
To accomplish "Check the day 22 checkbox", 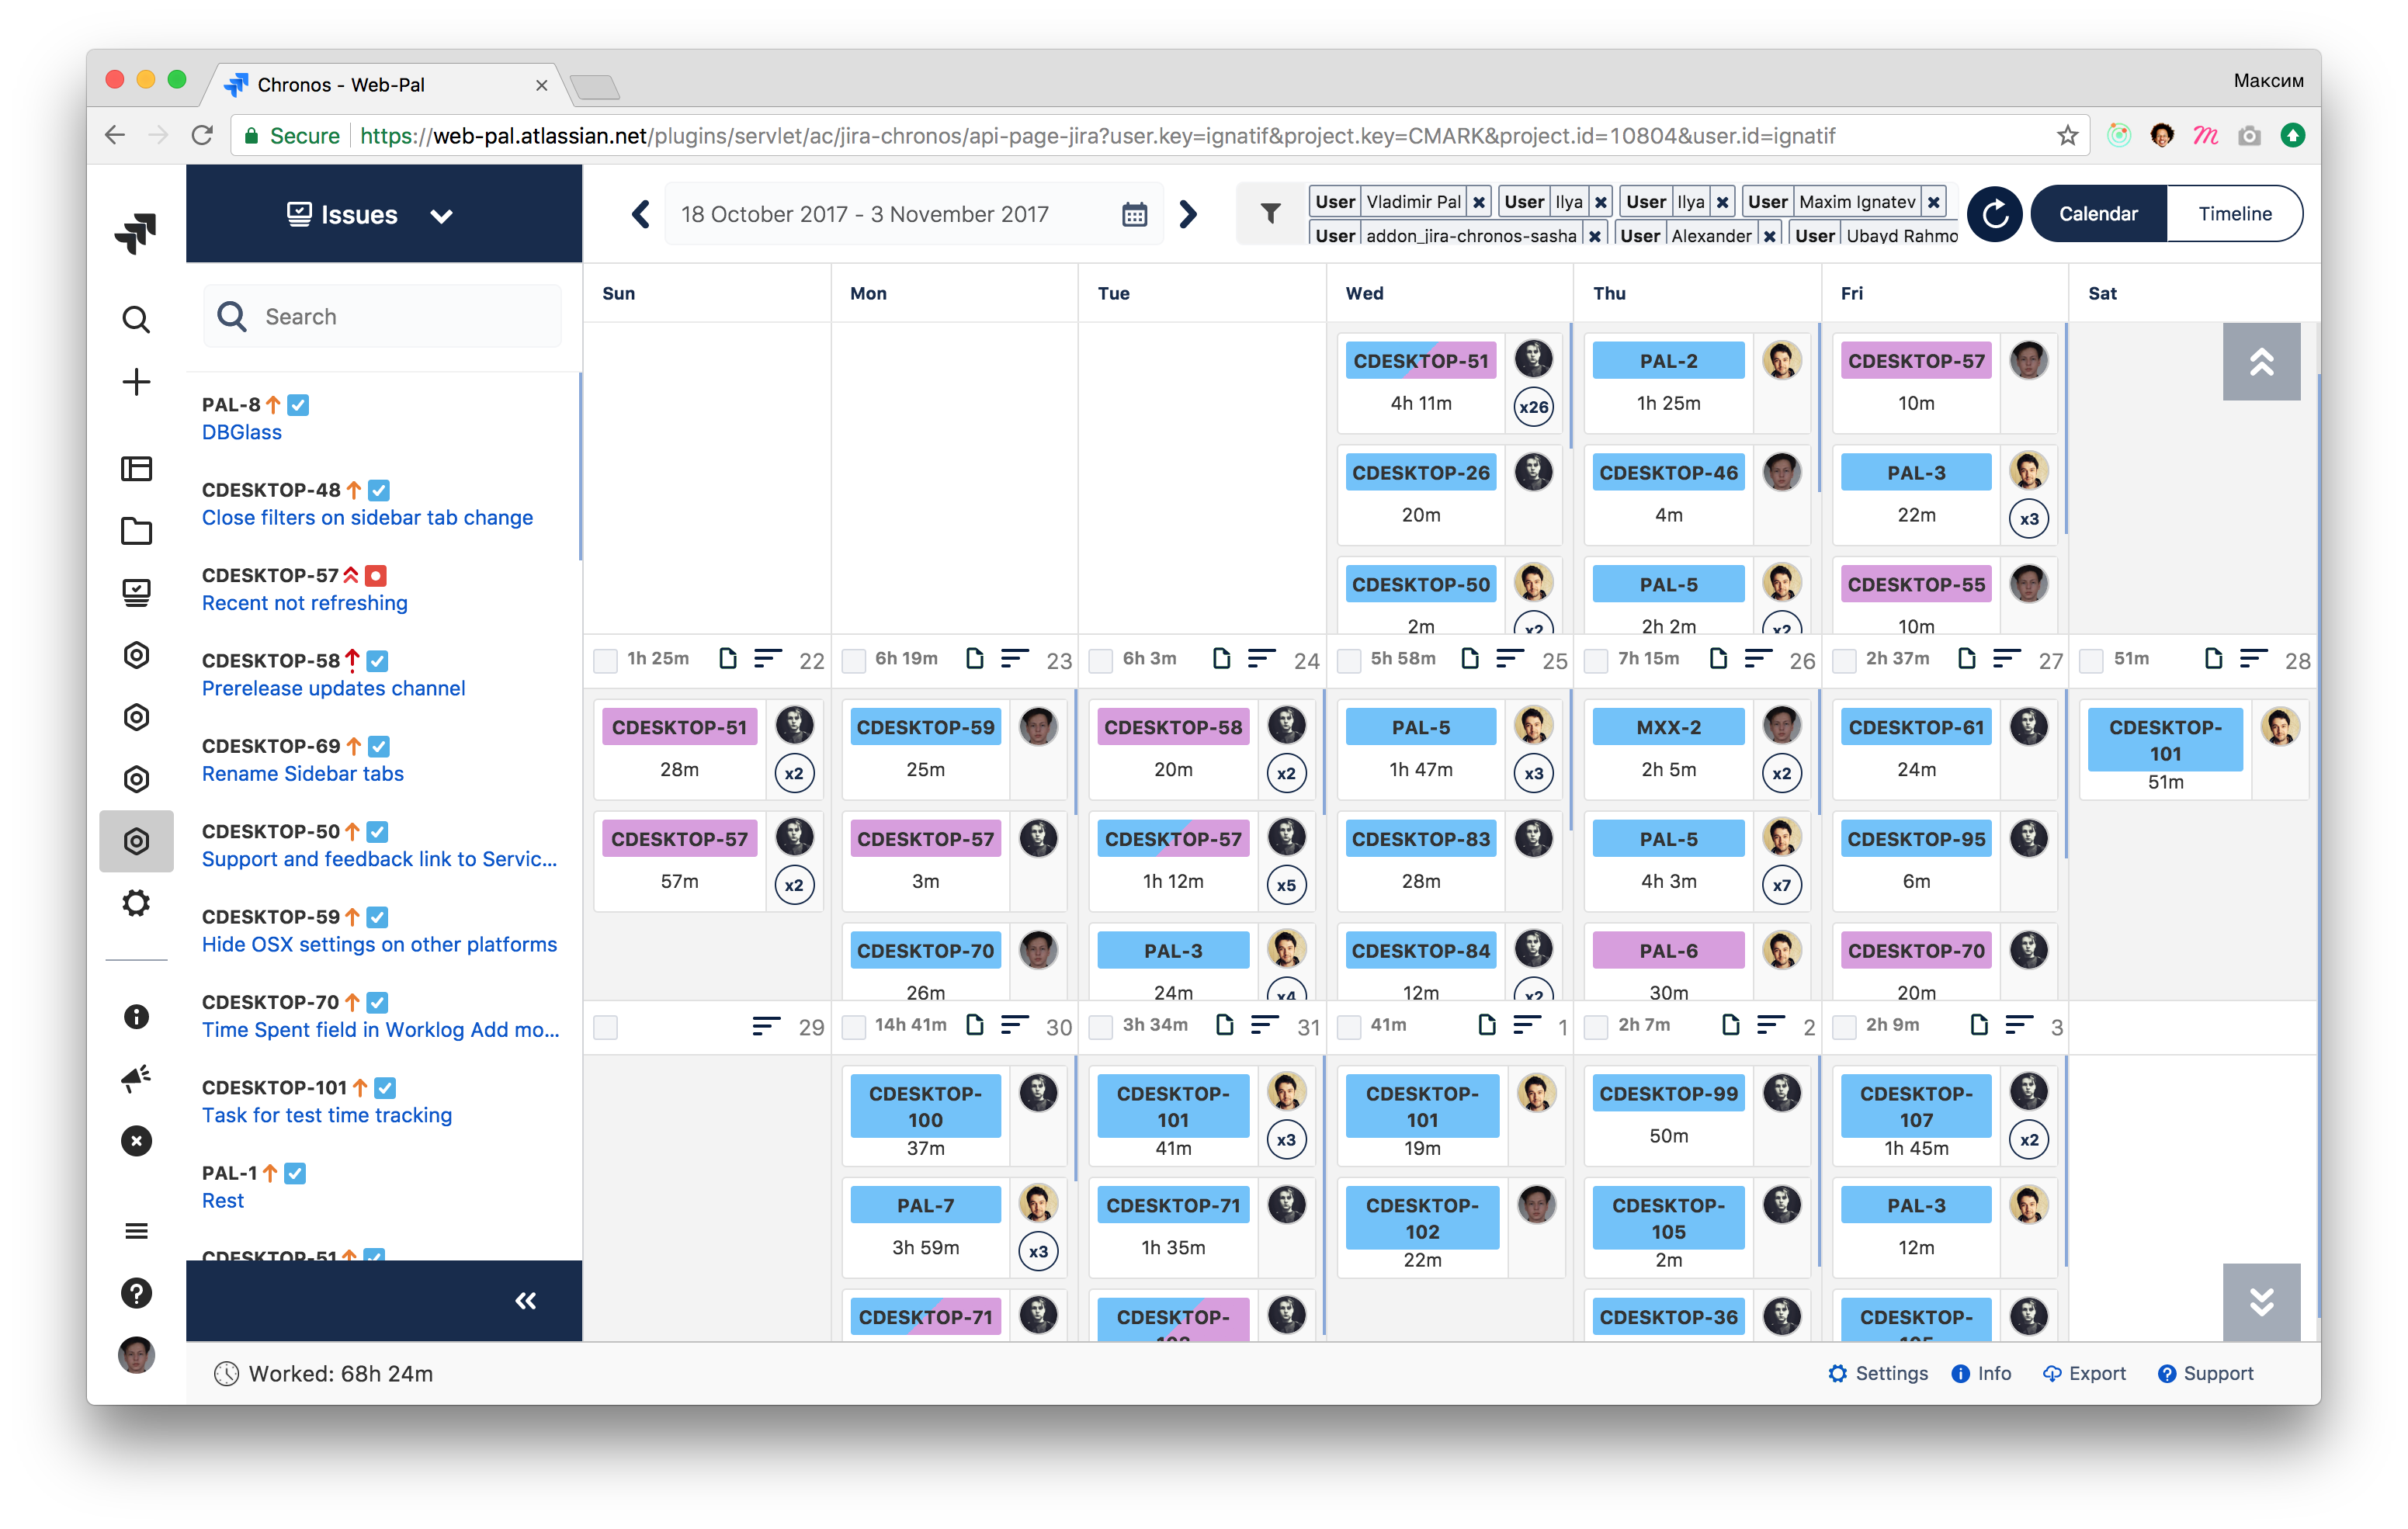I will [605, 661].
